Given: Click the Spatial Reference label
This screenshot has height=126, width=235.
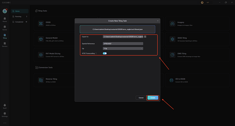Looking at the screenshot, I should coord(88,44).
